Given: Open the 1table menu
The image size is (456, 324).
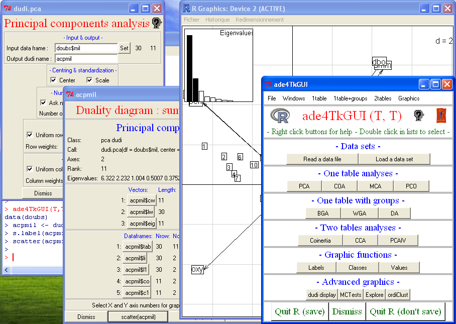Looking at the screenshot, I should pyautogui.click(x=319, y=98).
